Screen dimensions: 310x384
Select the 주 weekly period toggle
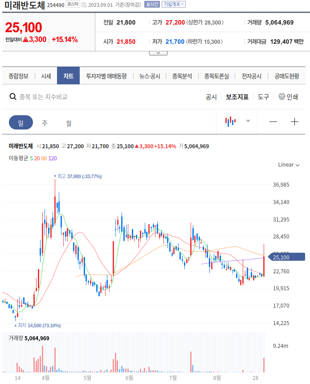coord(45,123)
